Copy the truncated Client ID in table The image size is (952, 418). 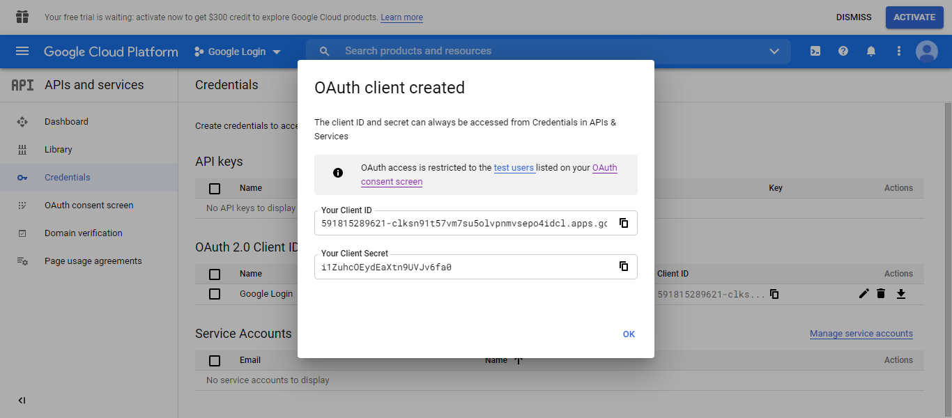click(x=774, y=294)
